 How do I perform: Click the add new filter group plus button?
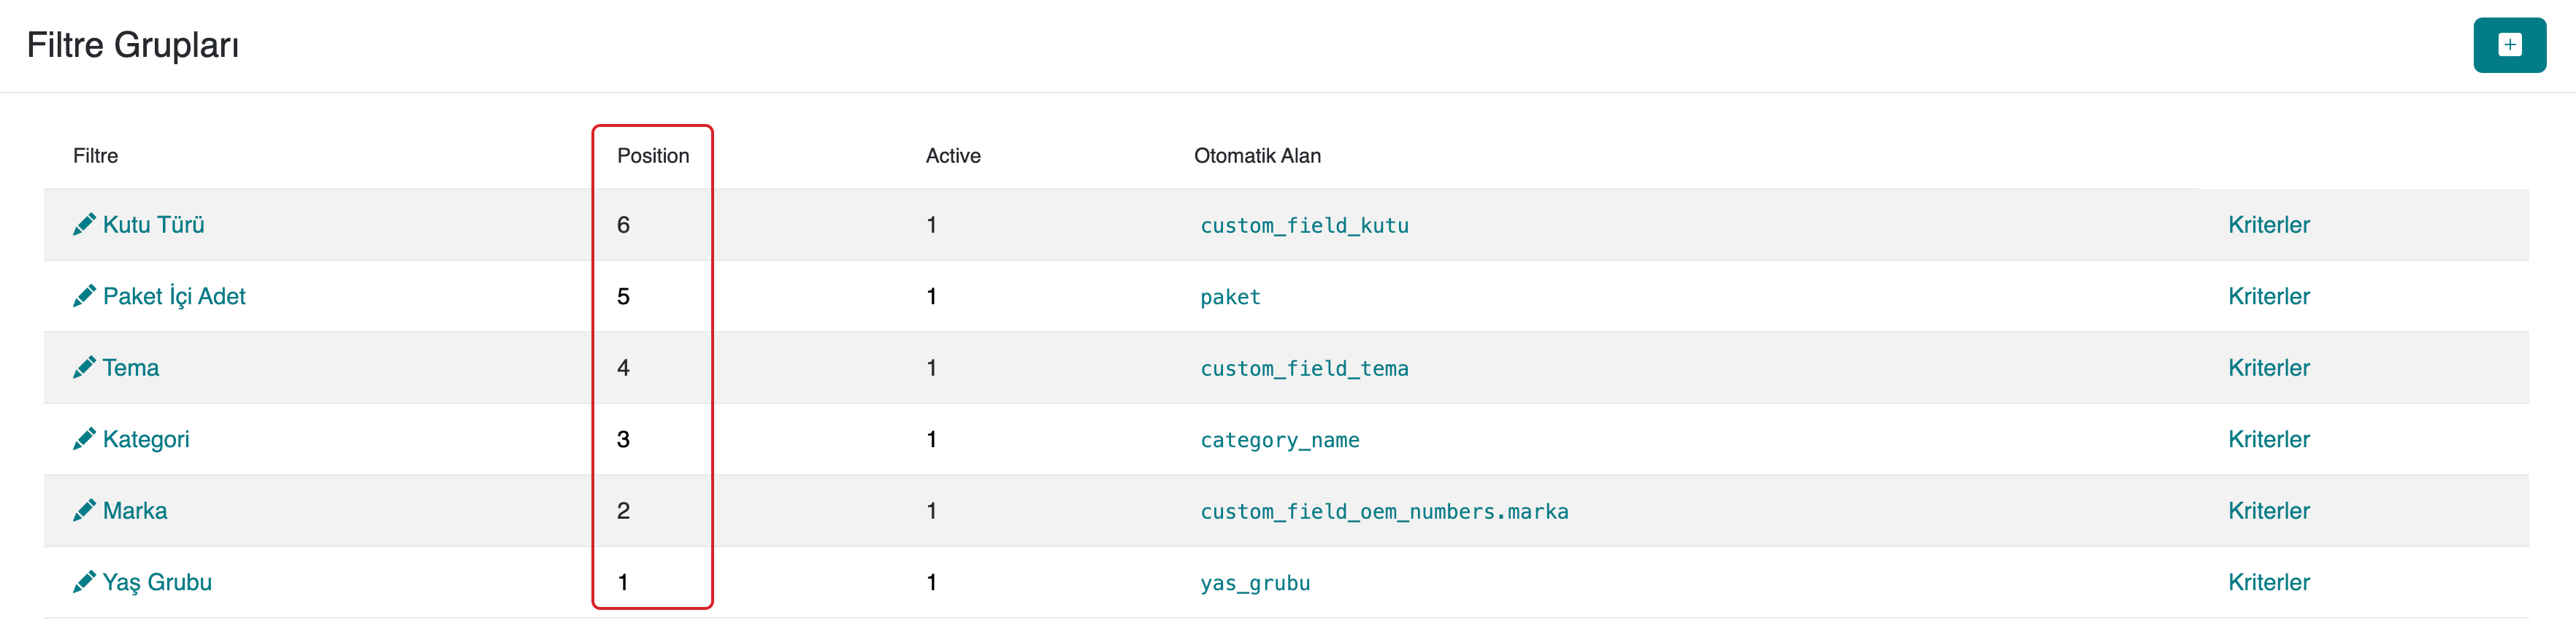(2508, 45)
